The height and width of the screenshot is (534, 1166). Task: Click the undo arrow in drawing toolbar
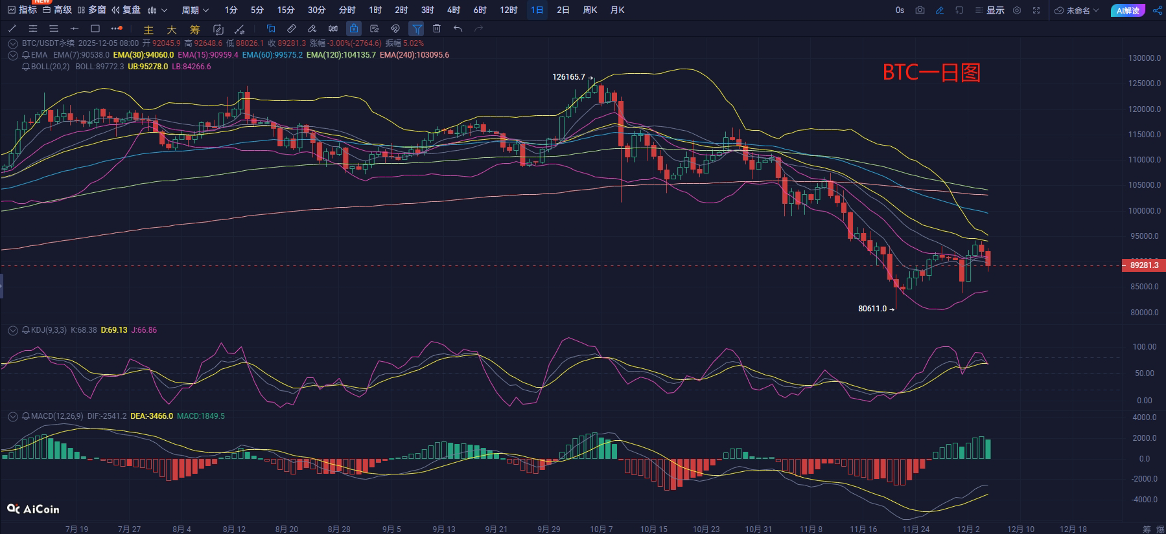pos(458,28)
